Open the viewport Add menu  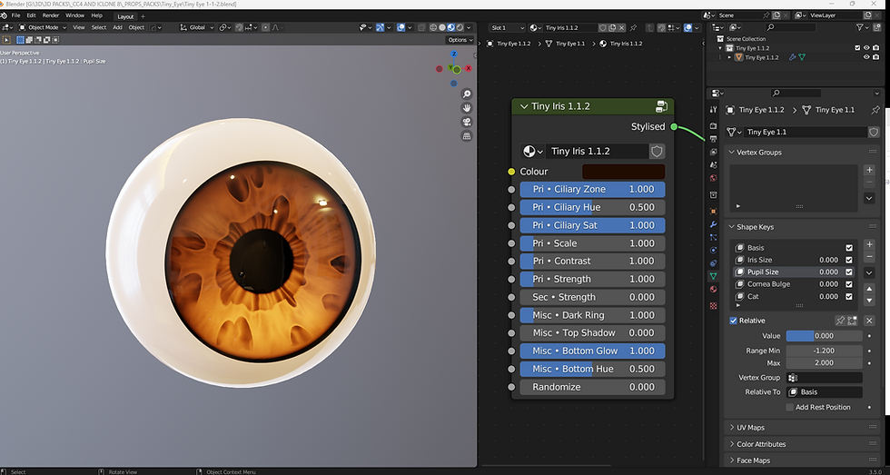click(117, 27)
